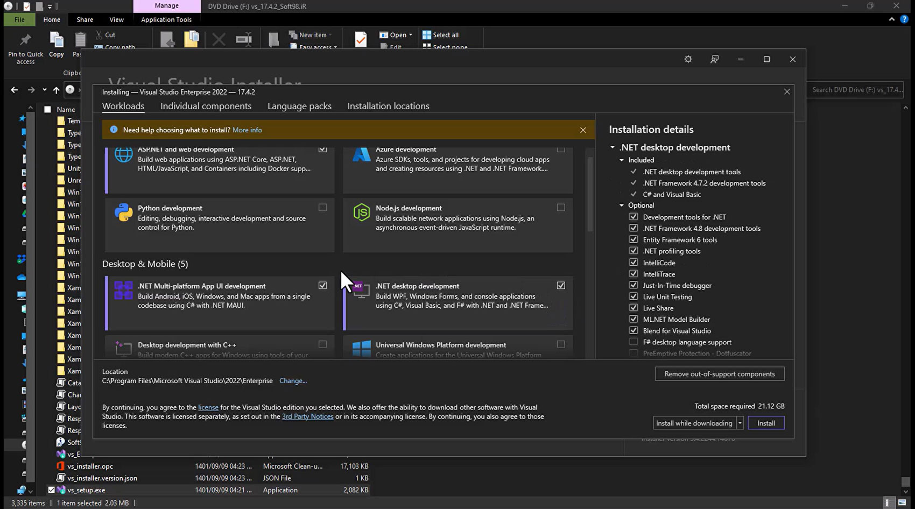
Task: Click the Delete X icon in File Explorer ribbon
Action: coord(219,39)
